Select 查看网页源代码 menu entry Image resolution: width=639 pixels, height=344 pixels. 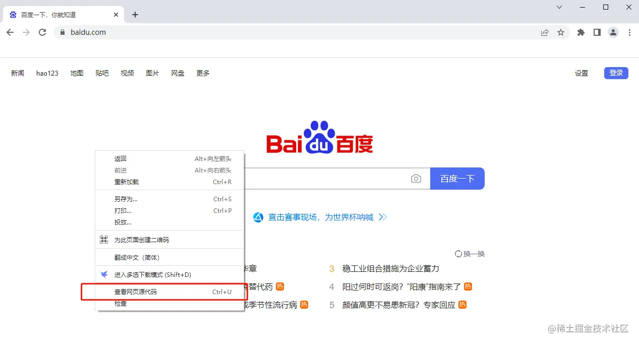[169, 292]
